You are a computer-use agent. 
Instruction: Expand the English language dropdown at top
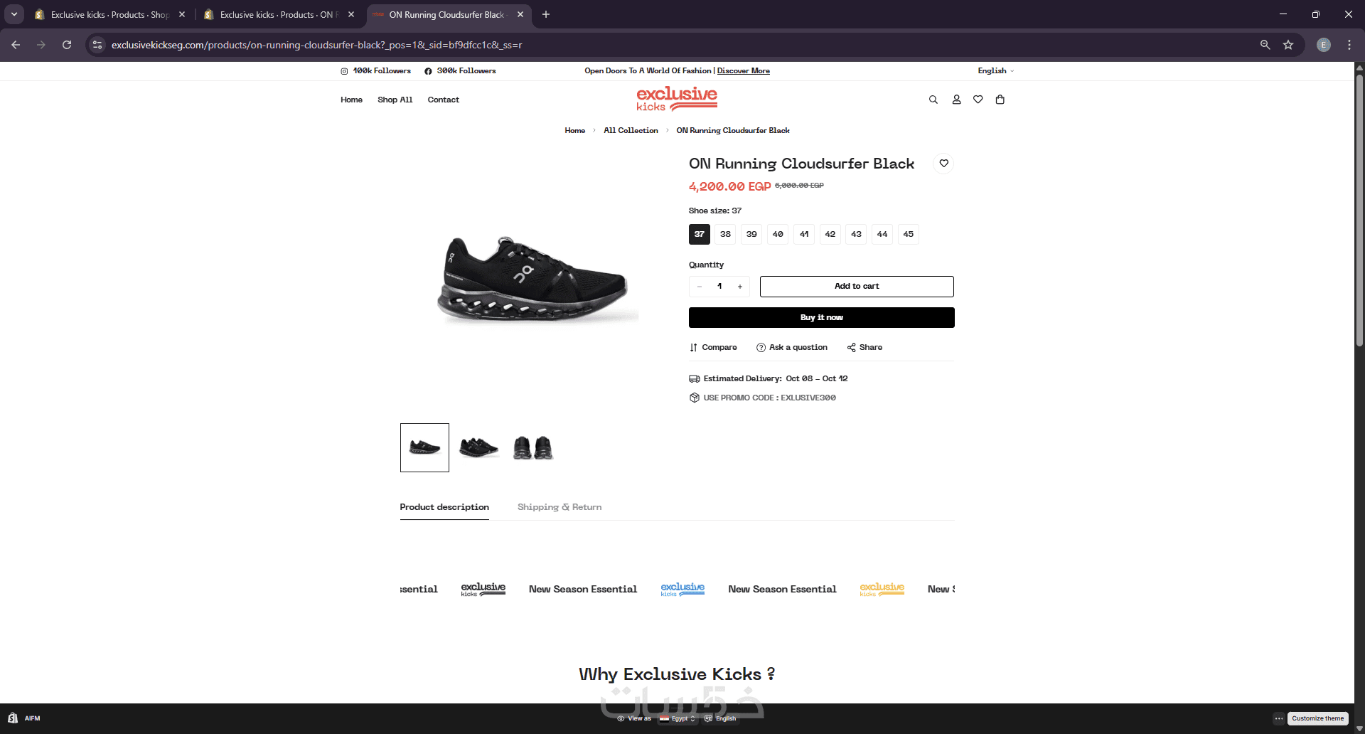[x=995, y=71]
